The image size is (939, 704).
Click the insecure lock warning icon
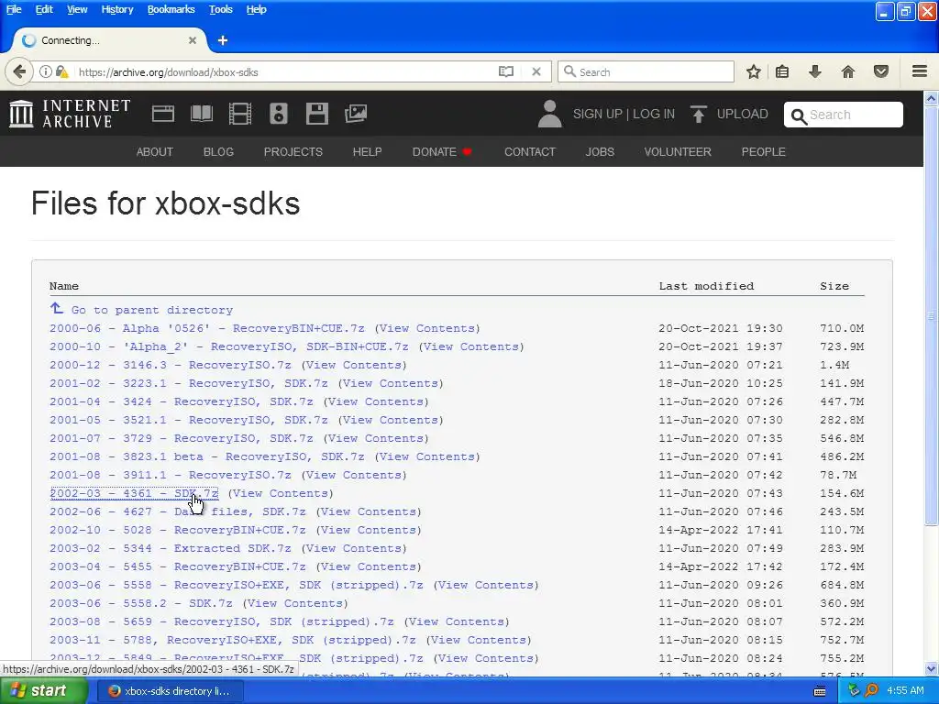tap(61, 71)
